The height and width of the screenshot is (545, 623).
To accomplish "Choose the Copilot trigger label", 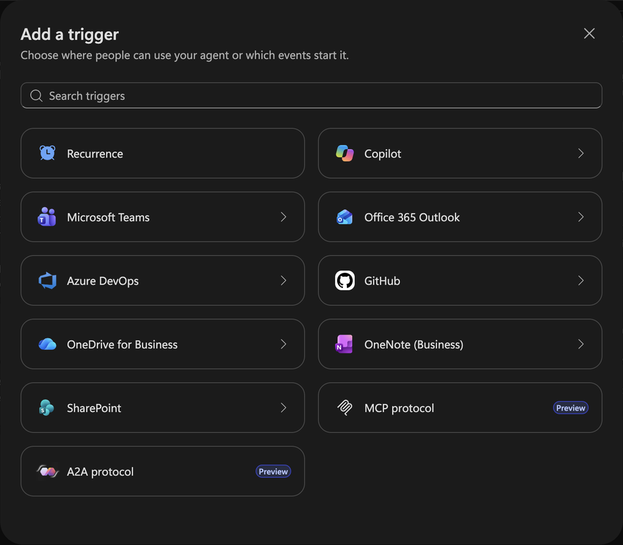I will pyautogui.click(x=383, y=154).
